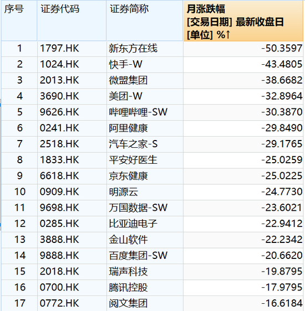Click row number 10 for 明源云
The height and width of the screenshot is (311, 305).
click(x=20, y=192)
